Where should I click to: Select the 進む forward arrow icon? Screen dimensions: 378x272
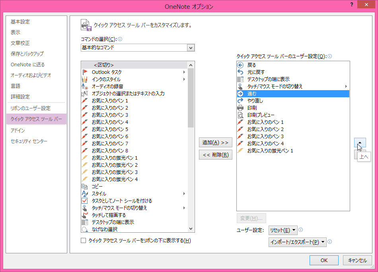coord(240,94)
